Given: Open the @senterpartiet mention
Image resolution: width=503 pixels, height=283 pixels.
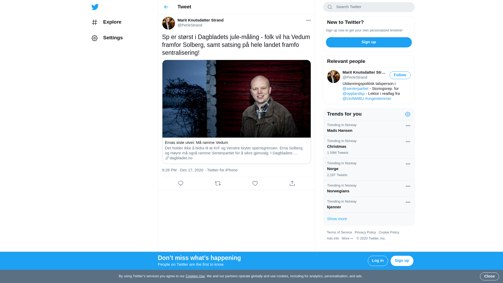Looking at the screenshot, I should (x=355, y=89).
